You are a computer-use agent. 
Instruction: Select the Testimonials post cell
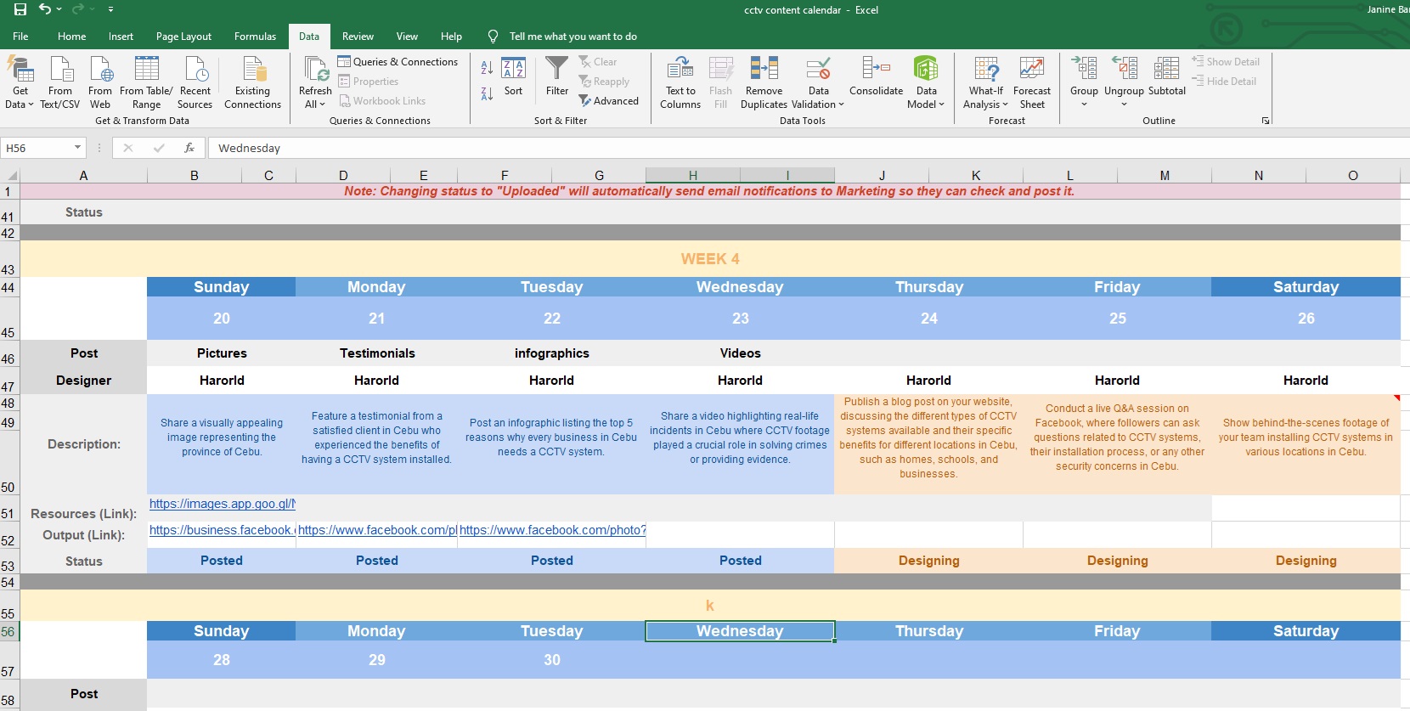[x=377, y=353]
